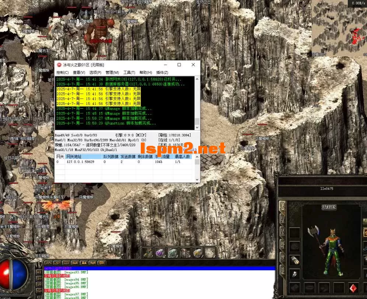367x299 pixels.
Task: Click the first quick-slot item icon
Action: (148, 253)
